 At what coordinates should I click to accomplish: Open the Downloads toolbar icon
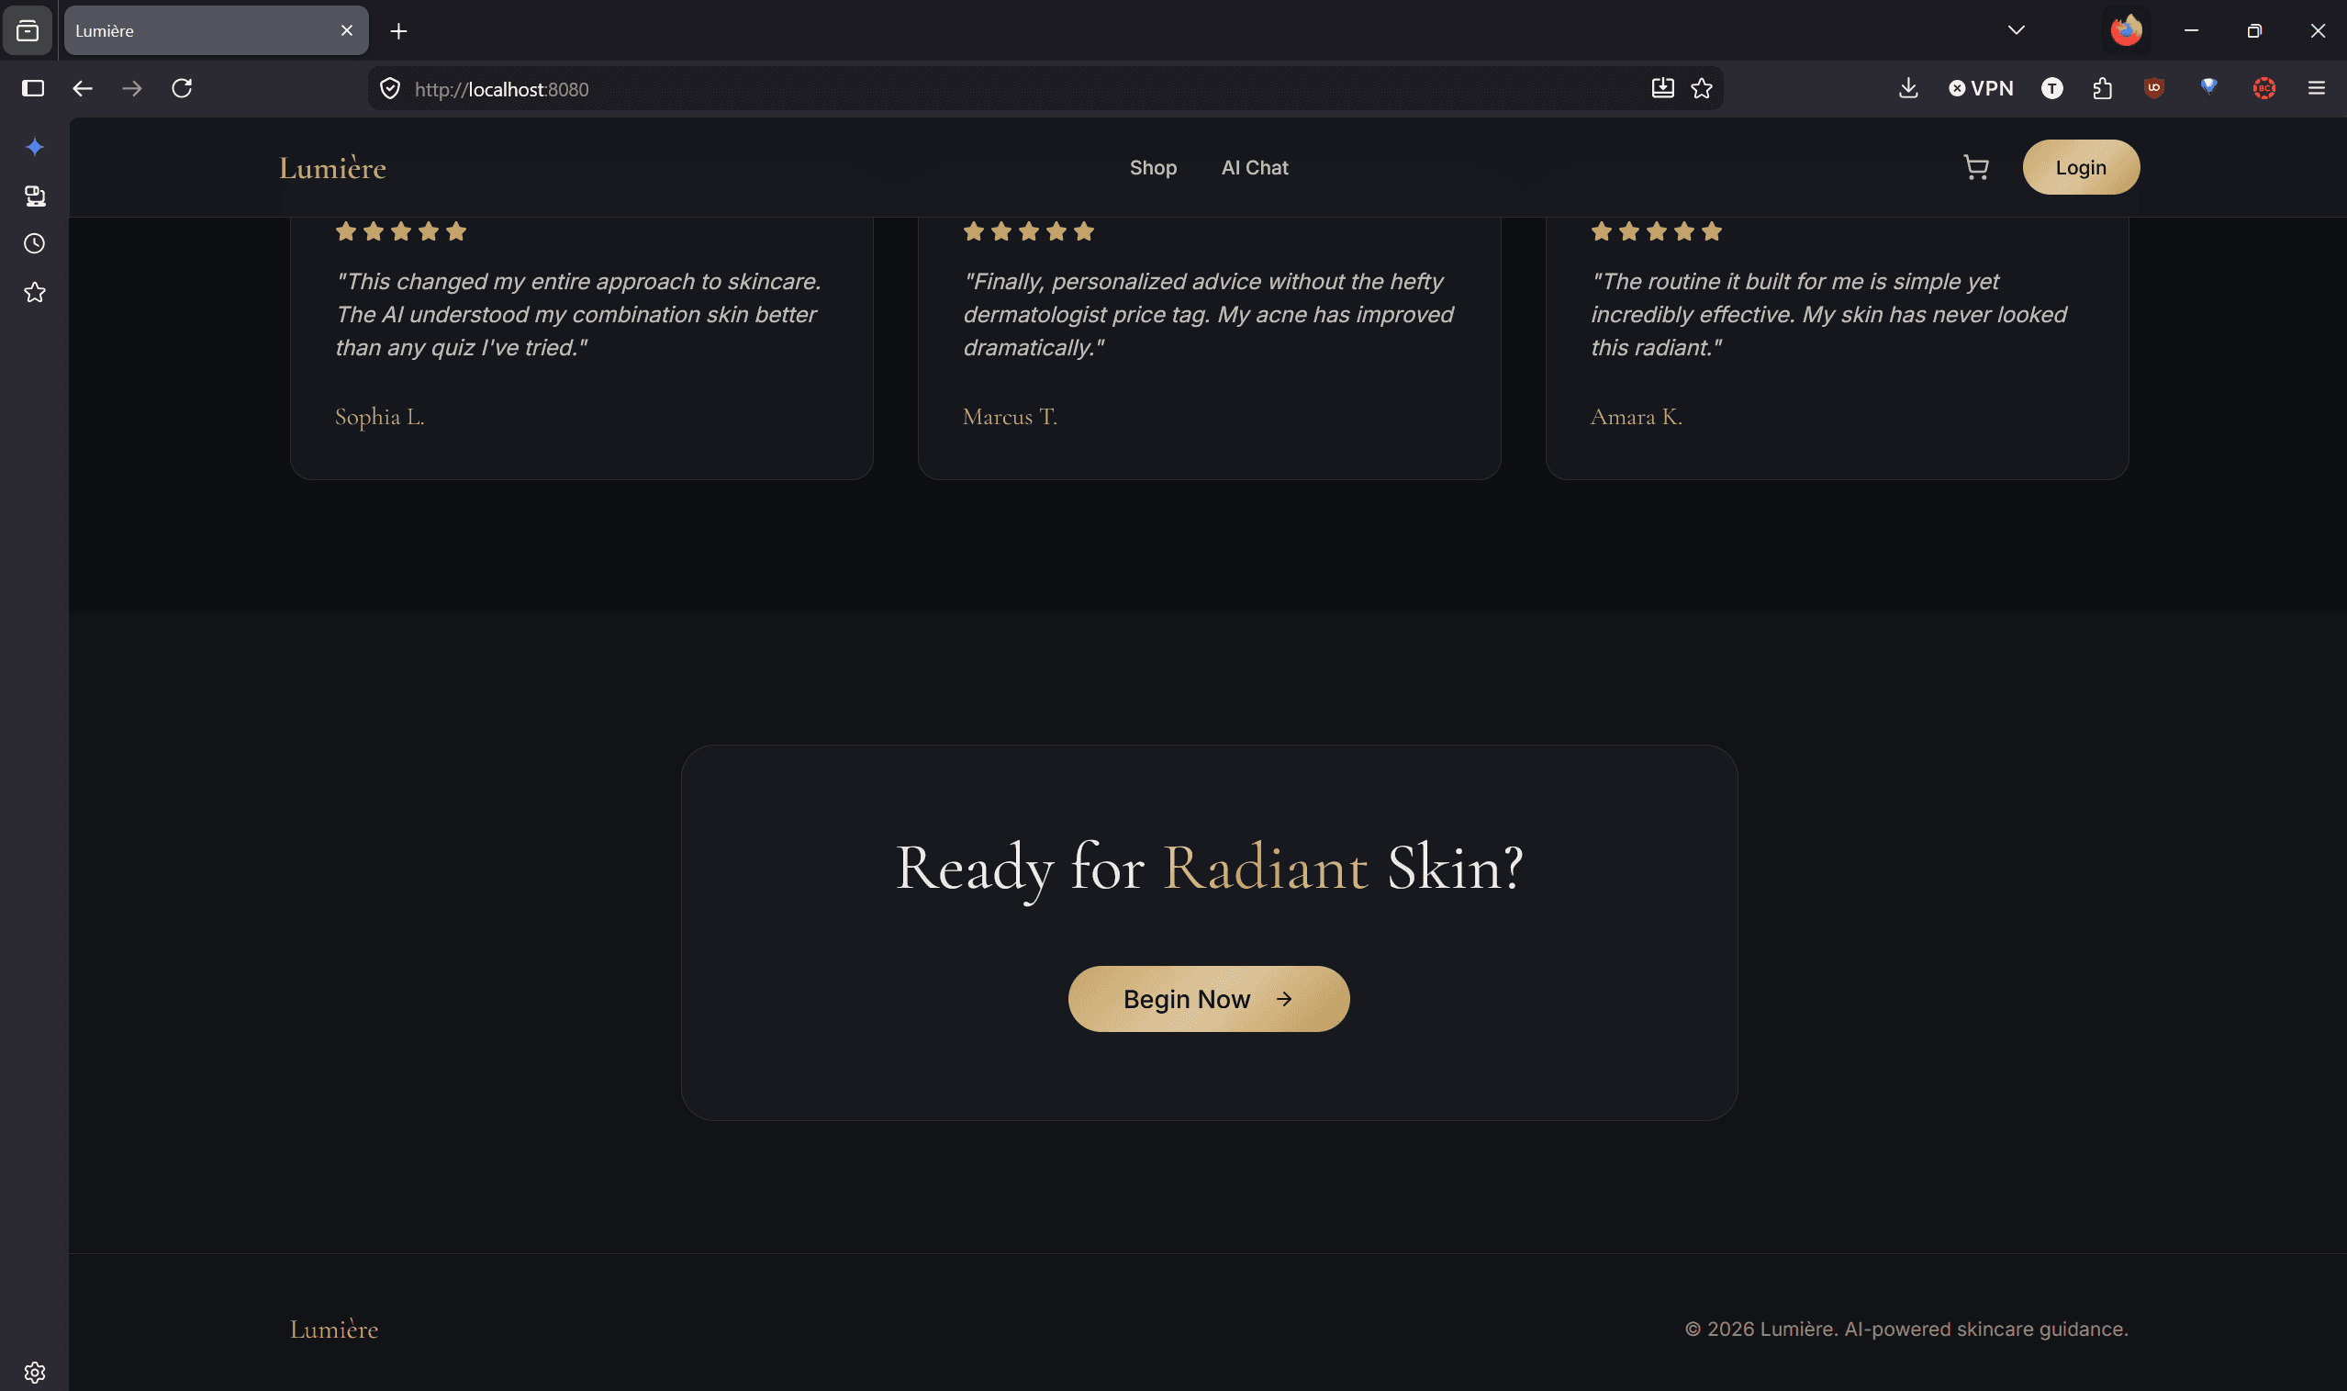[x=1908, y=88]
